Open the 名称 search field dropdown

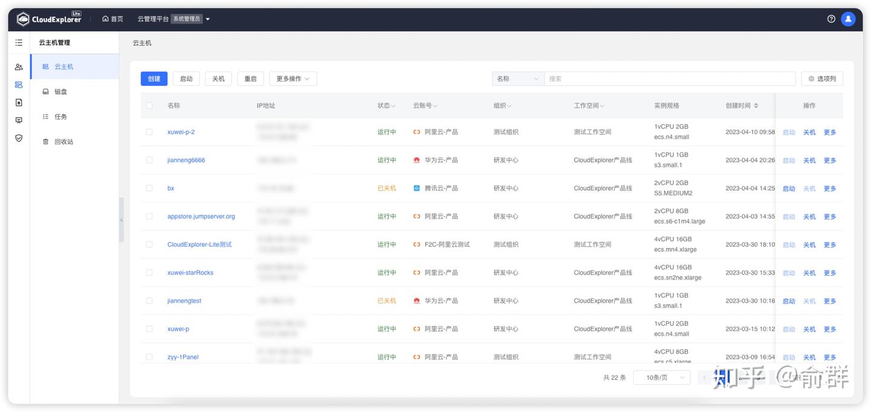(518, 78)
